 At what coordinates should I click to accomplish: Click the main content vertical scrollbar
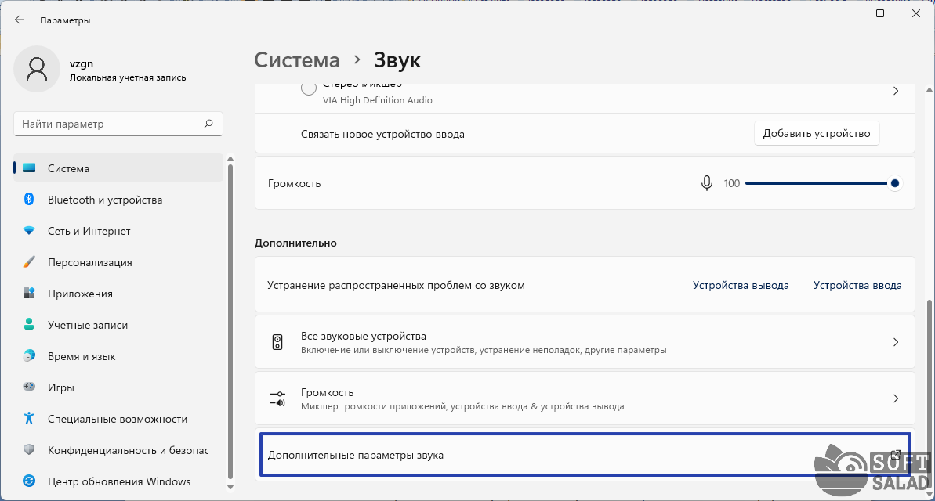pos(929,395)
